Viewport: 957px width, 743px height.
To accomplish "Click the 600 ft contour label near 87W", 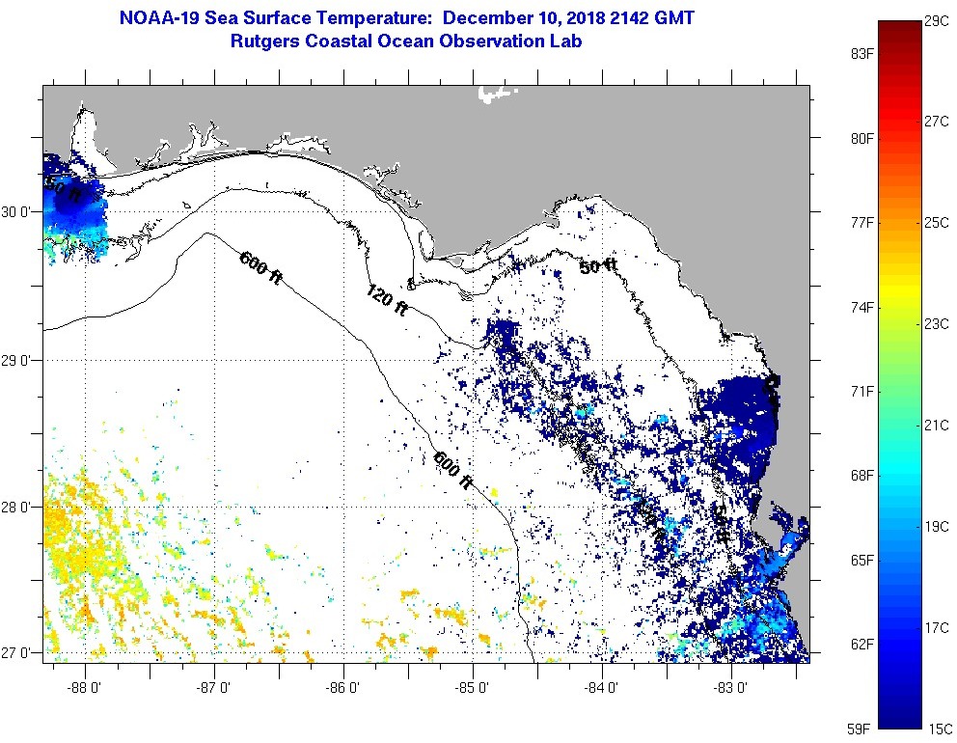I will 260,267.
